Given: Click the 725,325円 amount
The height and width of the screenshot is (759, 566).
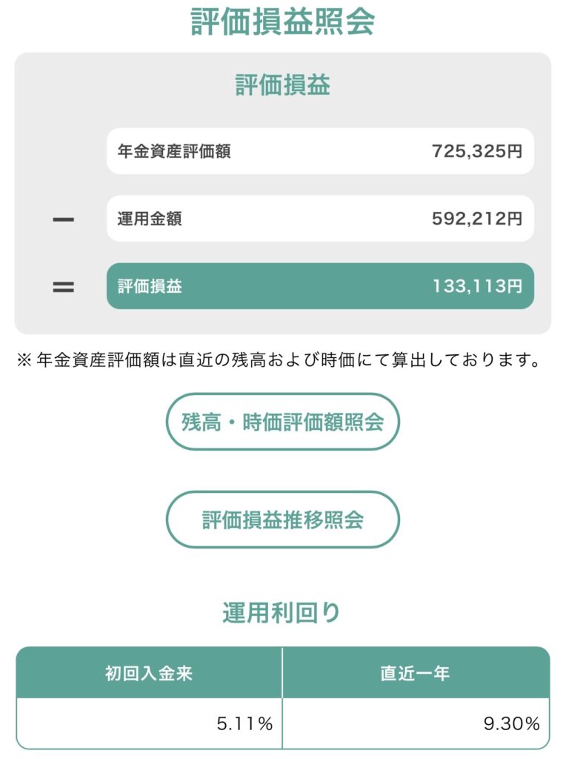Looking at the screenshot, I should pyautogui.click(x=477, y=151).
